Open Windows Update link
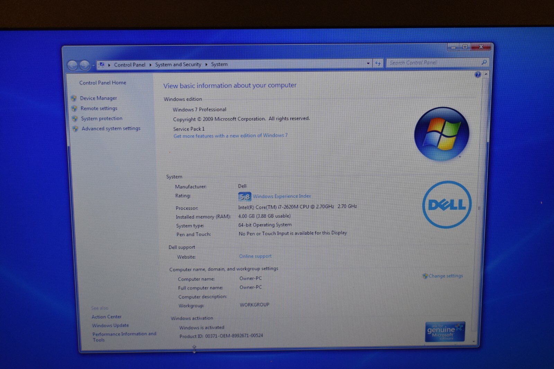Image resolution: width=554 pixels, height=369 pixels. click(x=110, y=325)
